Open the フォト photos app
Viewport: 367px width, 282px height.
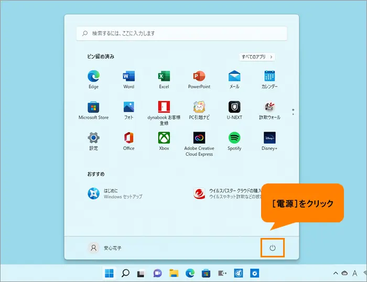129,111
